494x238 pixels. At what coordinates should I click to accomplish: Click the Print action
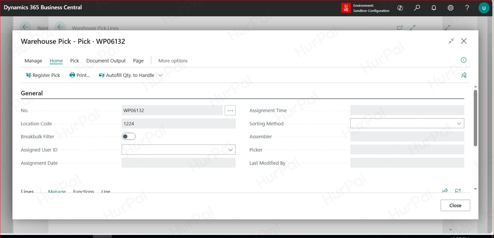point(80,75)
